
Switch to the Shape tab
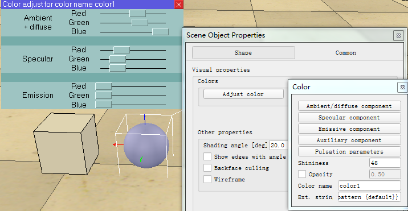pos(243,53)
